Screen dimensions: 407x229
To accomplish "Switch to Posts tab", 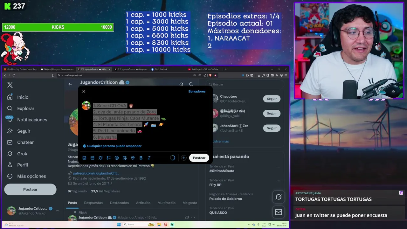I will [x=72, y=203].
